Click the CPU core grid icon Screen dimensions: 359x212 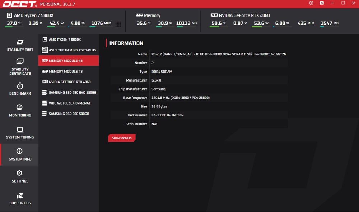pos(118,24)
